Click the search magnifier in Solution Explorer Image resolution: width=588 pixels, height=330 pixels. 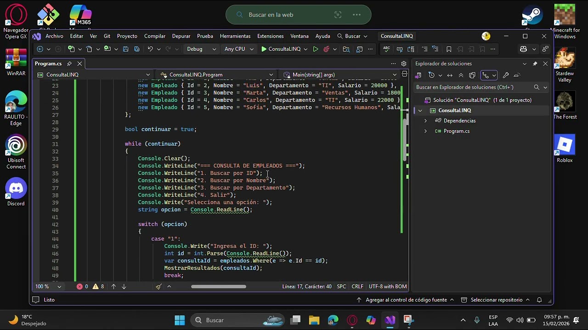537,87
